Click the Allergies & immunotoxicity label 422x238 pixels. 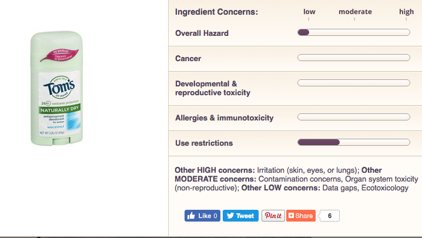pos(224,118)
